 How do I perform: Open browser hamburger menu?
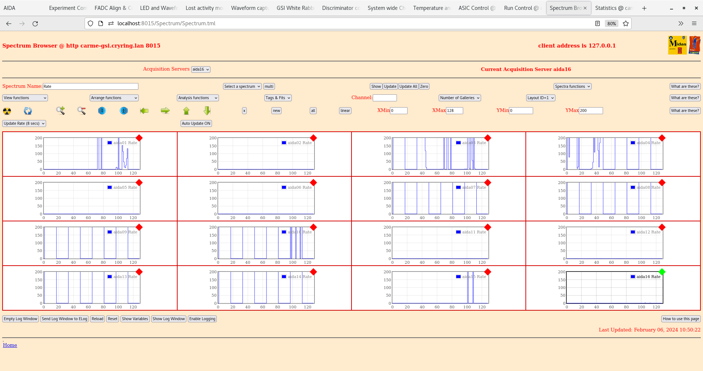click(694, 23)
